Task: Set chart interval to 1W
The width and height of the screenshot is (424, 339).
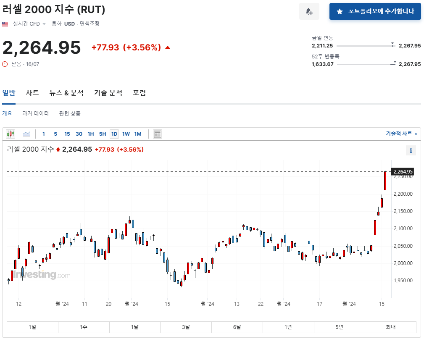Action: (x=126, y=134)
